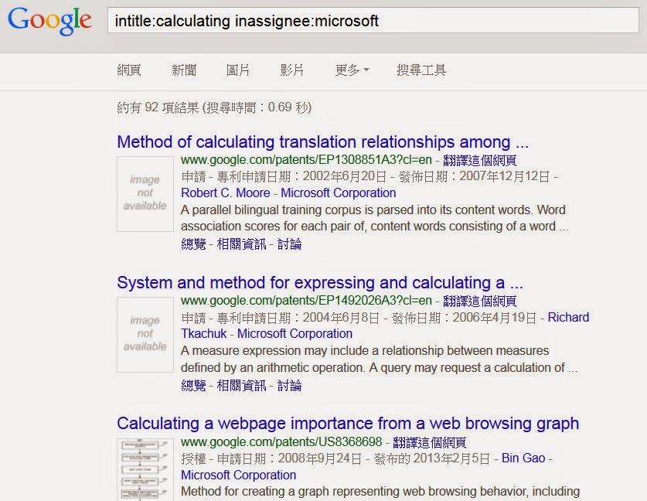Open 討論 for the EP1308851A3 result
This screenshot has height=501, width=647.
click(290, 244)
